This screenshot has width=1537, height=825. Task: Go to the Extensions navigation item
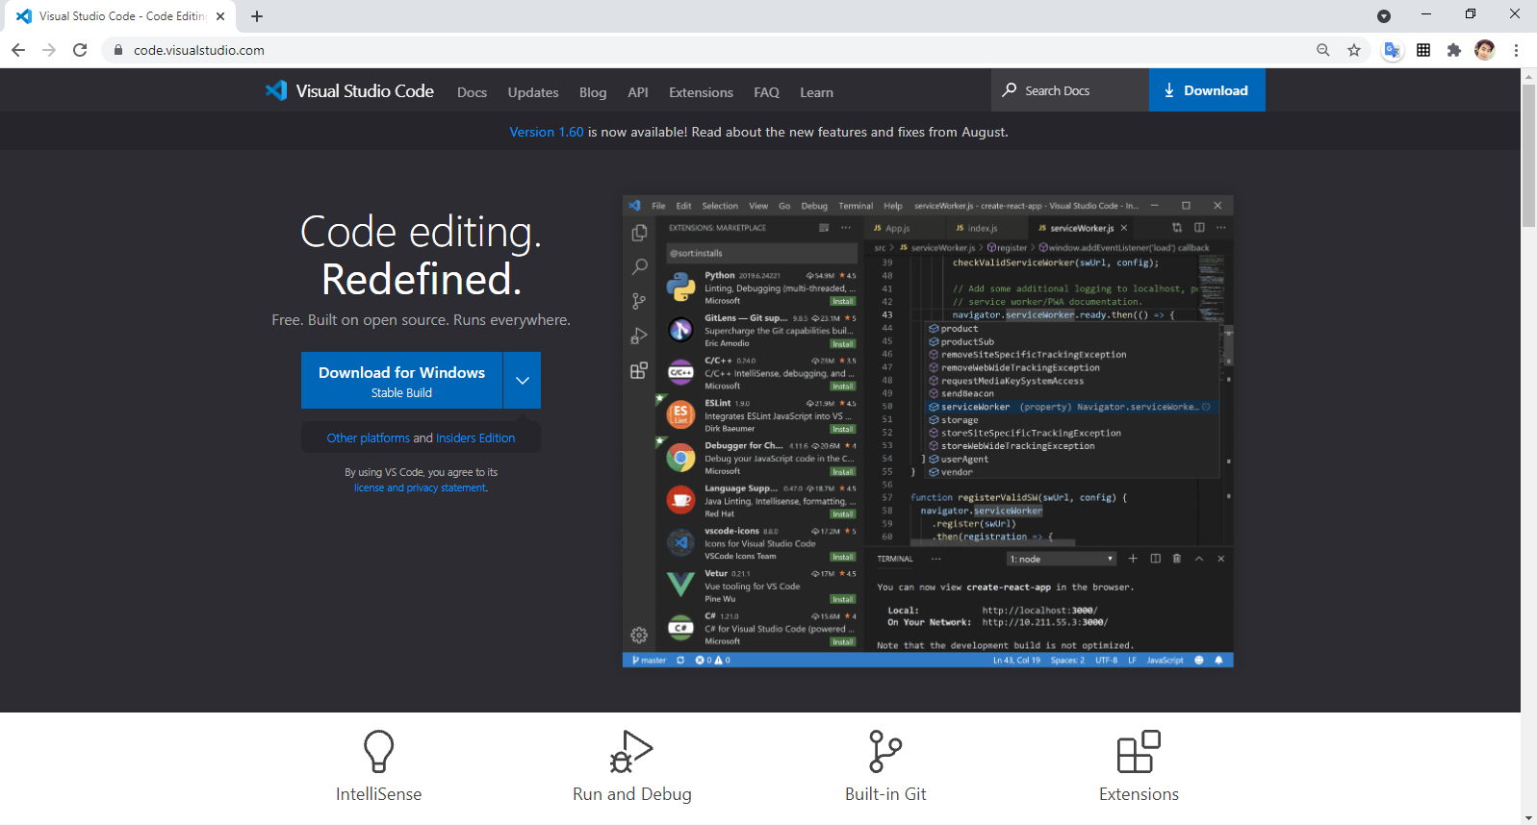click(701, 92)
